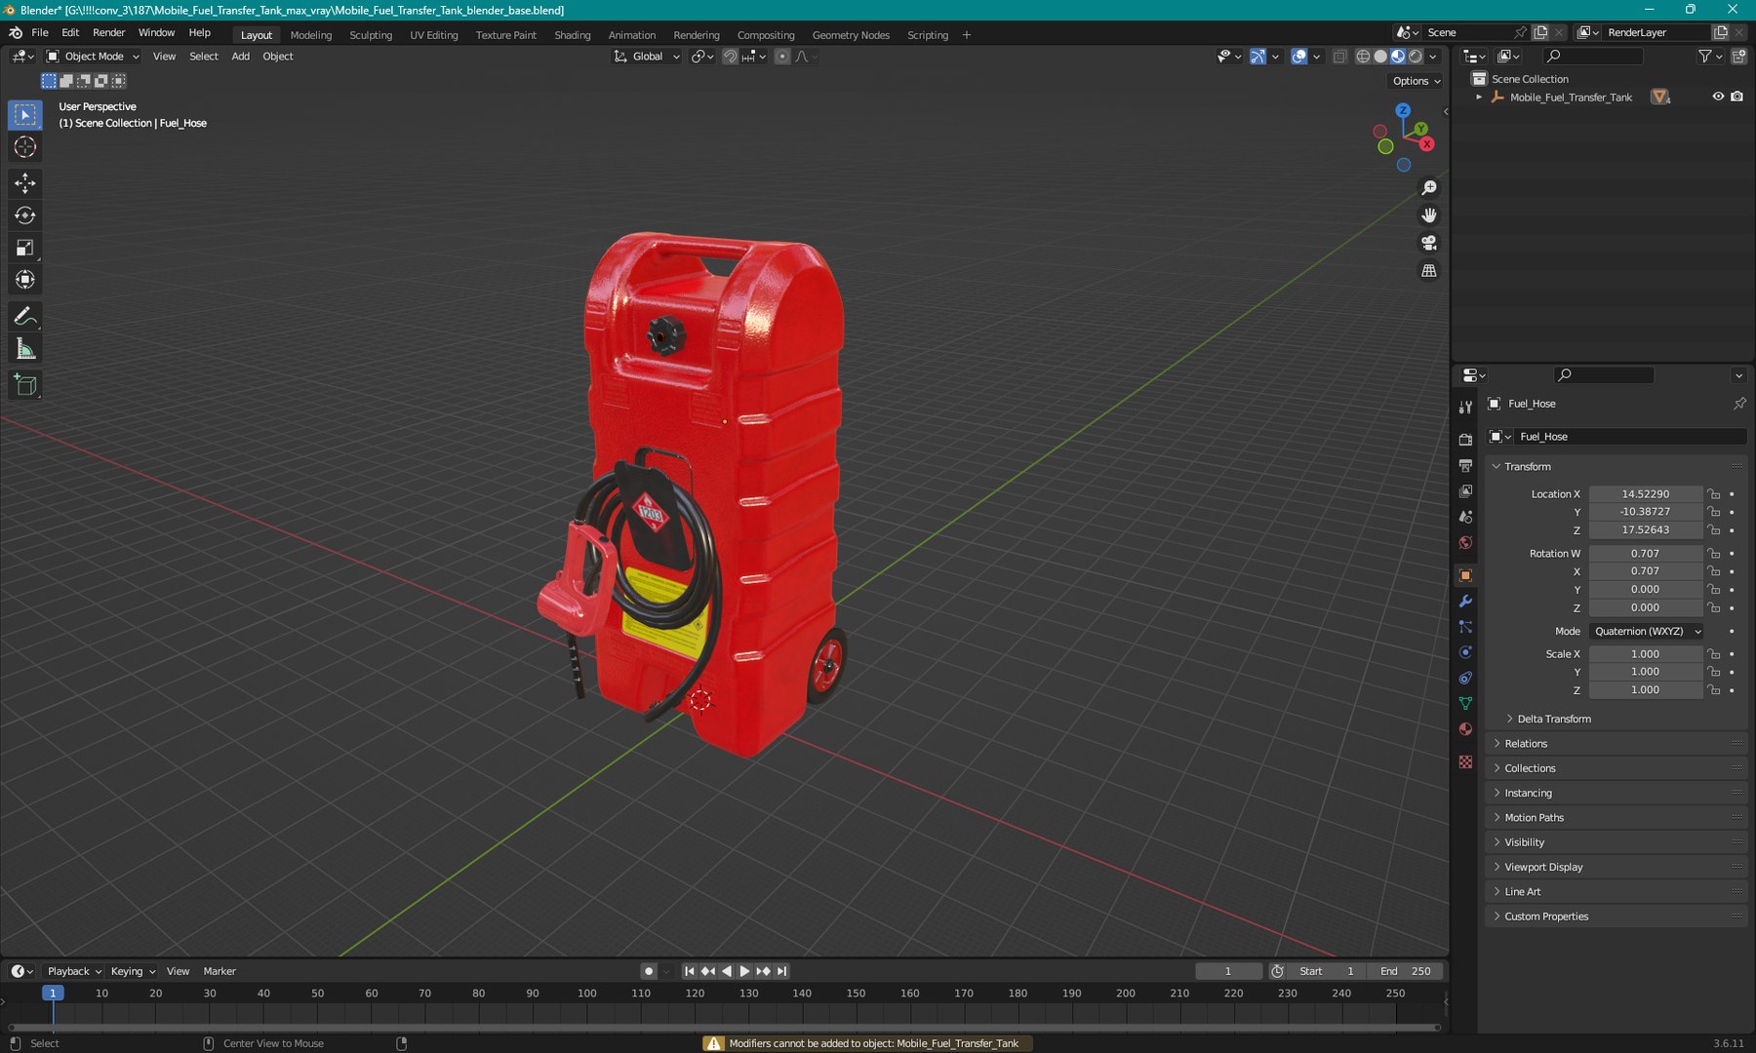Disable Mobile_Fuel_Transfer_Tank in renders camera icon
Image resolution: width=1756 pixels, height=1053 pixels.
[x=1737, y=97]
